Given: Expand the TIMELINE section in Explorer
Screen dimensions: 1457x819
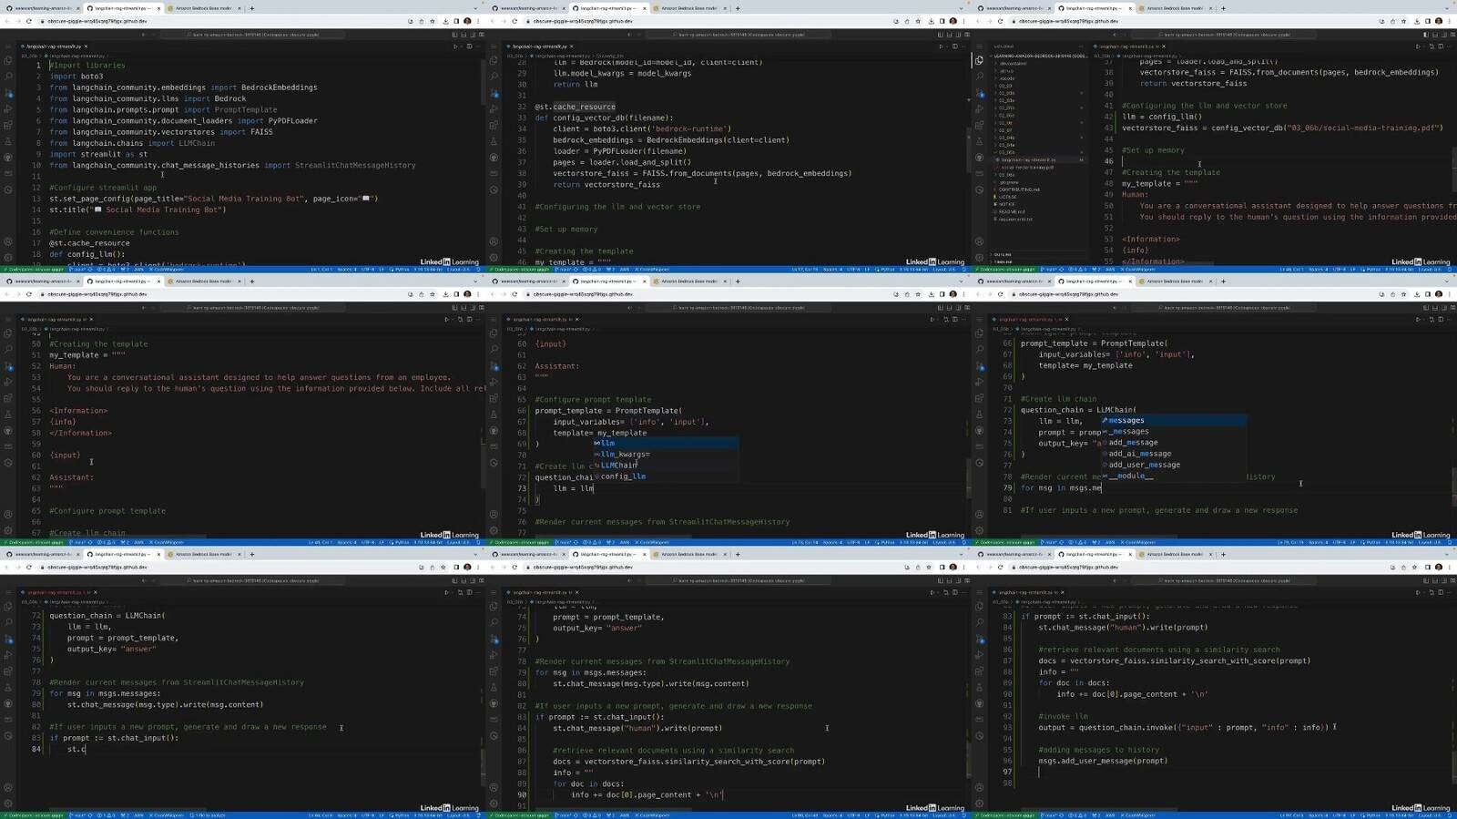Looking at the screenshot, I should 1004,261.
